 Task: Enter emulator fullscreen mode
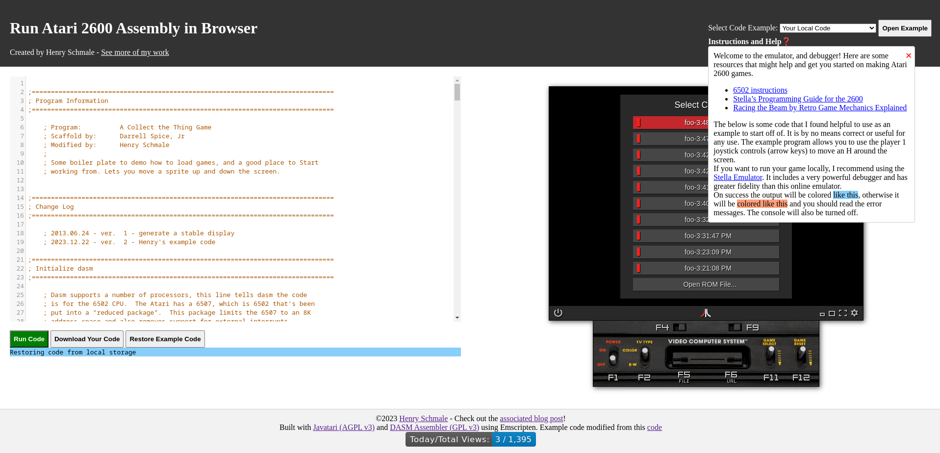[x=843, y=313]
